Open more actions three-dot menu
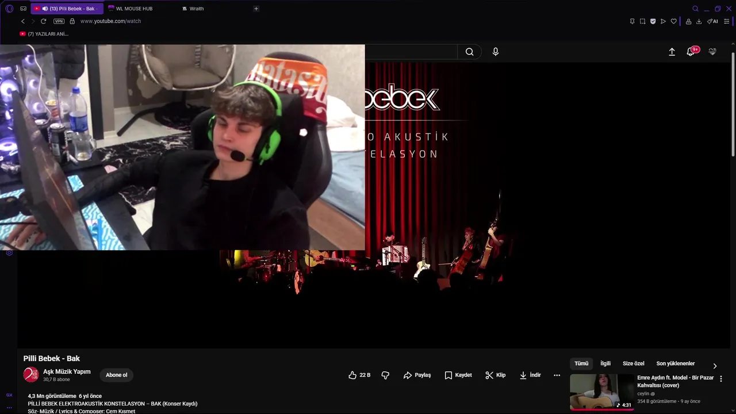The width and height of the screenshot is (736, 414). pos(557,375)
